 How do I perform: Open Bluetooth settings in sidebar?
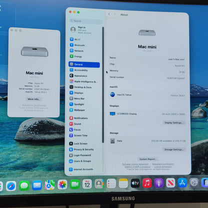tap(77, 45)
